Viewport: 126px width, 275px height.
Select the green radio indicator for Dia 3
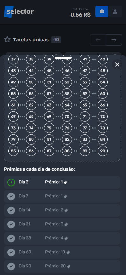pyautogui.click(x=11, y=182)
